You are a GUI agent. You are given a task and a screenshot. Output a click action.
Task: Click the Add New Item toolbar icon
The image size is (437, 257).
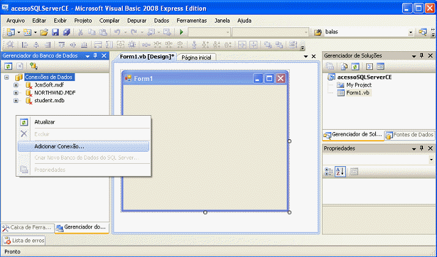point(28,32)
